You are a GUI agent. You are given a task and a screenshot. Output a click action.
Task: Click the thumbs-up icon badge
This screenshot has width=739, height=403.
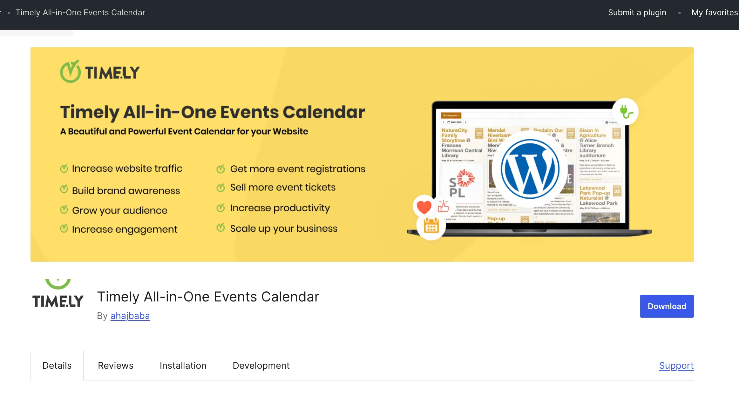pos(443,206)
